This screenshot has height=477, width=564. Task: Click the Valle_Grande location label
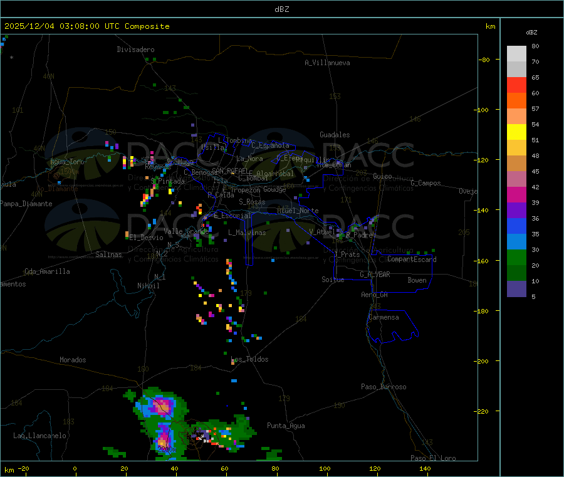(186, 231)
